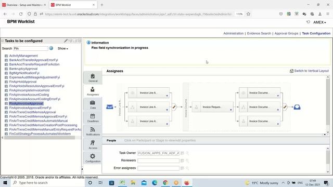
Task: Click the end inbox icon in assignee flow
Action: tap(297, 107)
